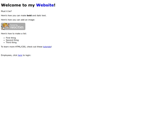Click the 'HTML/CSS' text in the tutorials sentence

21,47
